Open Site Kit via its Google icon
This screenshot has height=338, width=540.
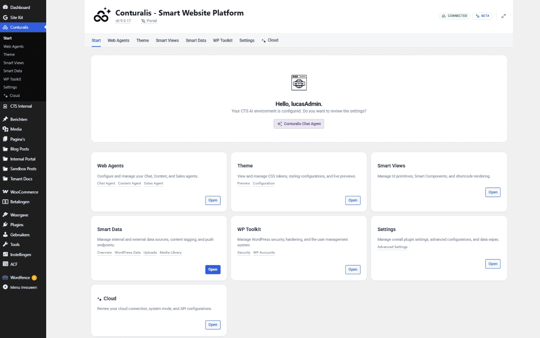pos(5,18)
